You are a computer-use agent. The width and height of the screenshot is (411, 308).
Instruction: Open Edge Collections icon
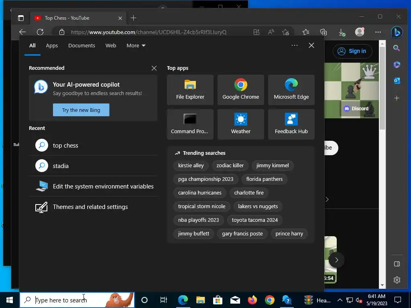pos(324,32)
